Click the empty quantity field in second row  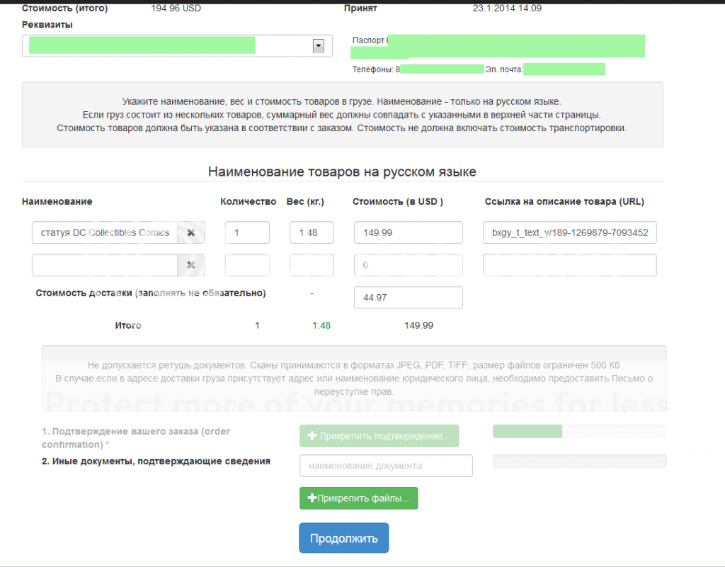[247, 264]
